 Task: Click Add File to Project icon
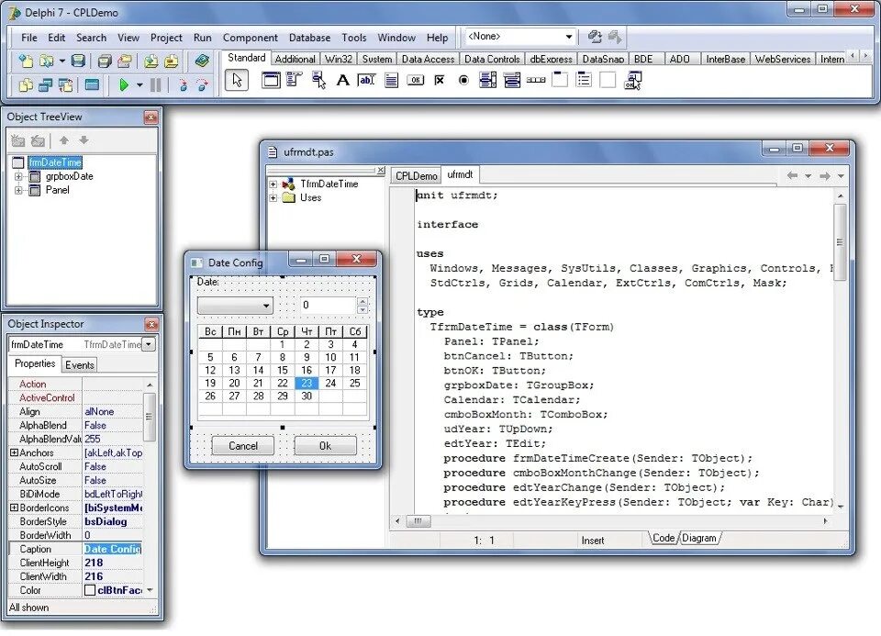151,61
